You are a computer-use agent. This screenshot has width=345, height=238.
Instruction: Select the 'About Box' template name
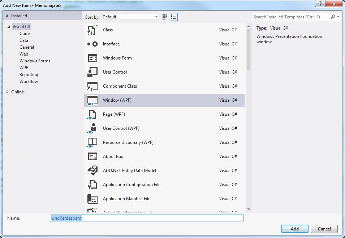pos(113,157)
